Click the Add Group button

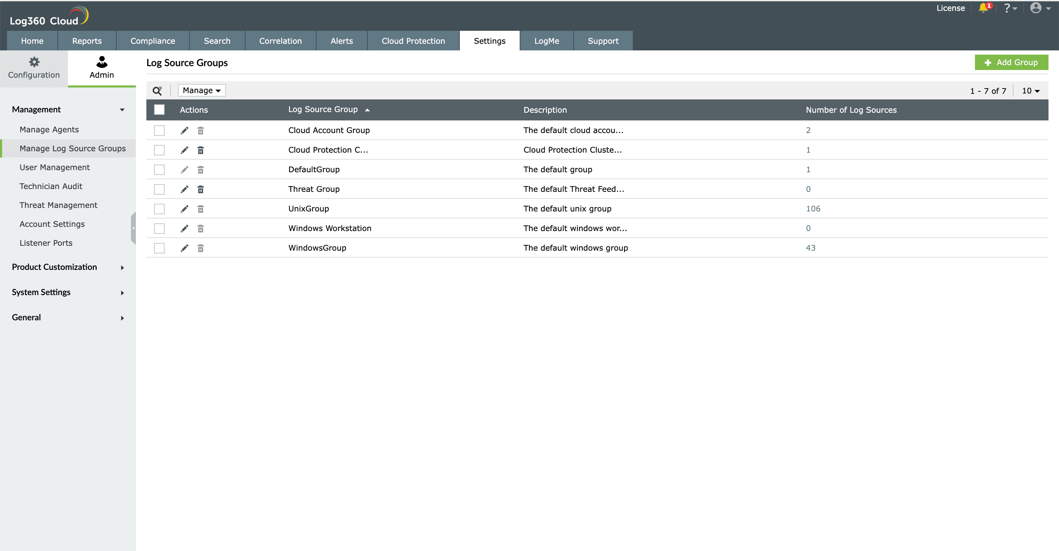click(1011, 62)
